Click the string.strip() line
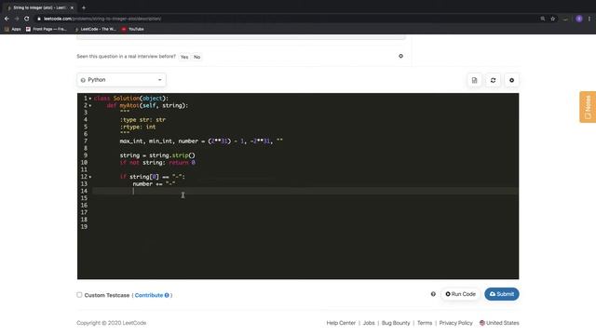 pos(157,155)
